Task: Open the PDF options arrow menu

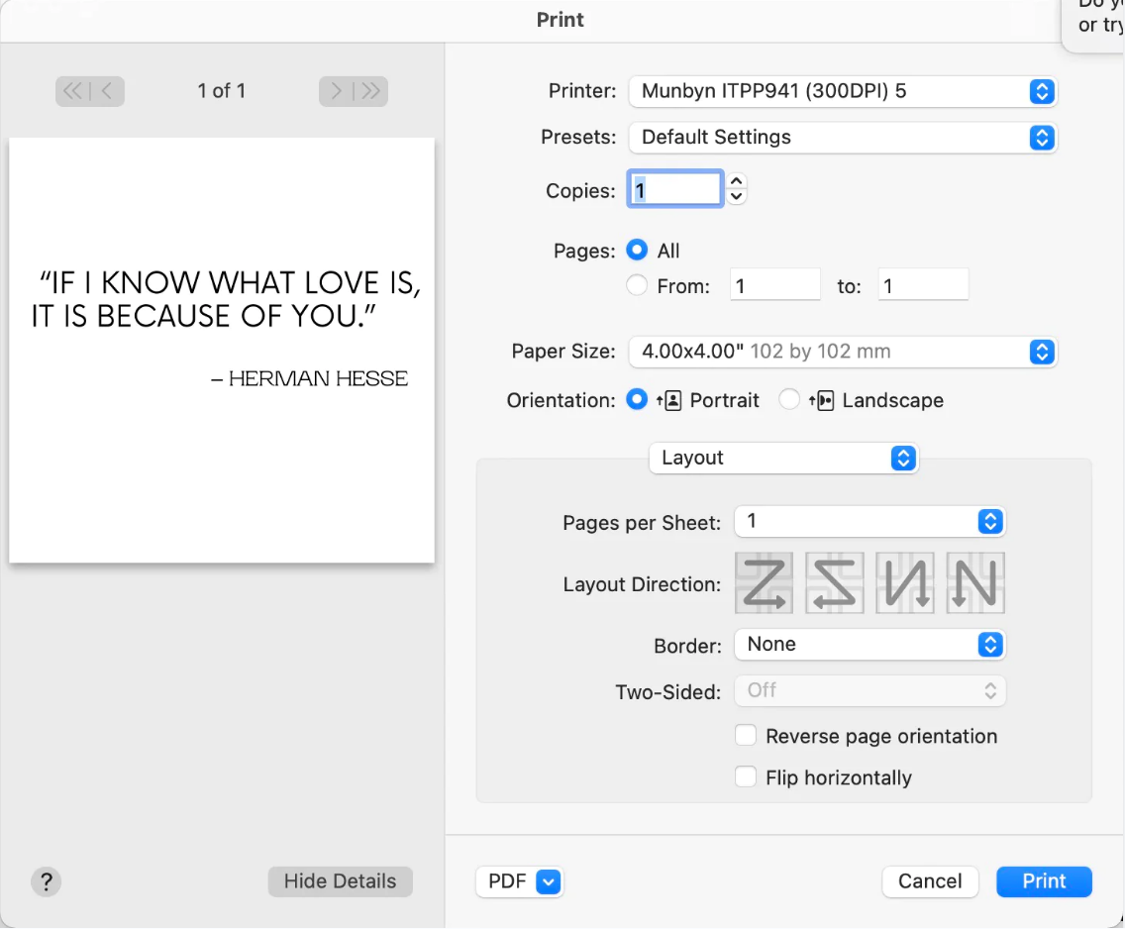Action: pos(549,881)
